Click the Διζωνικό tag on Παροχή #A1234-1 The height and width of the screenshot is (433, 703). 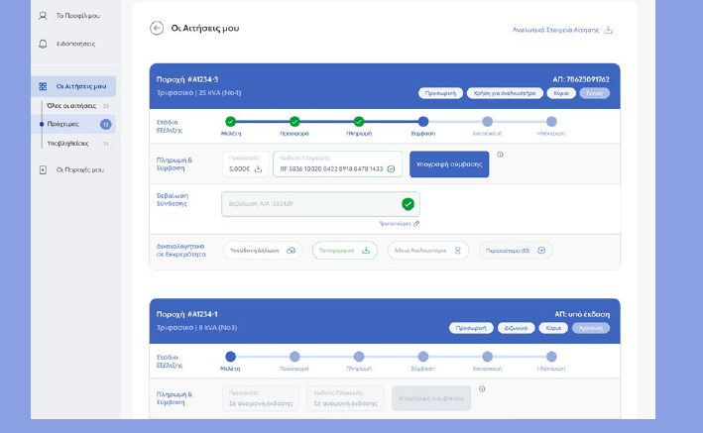point(516,328)
